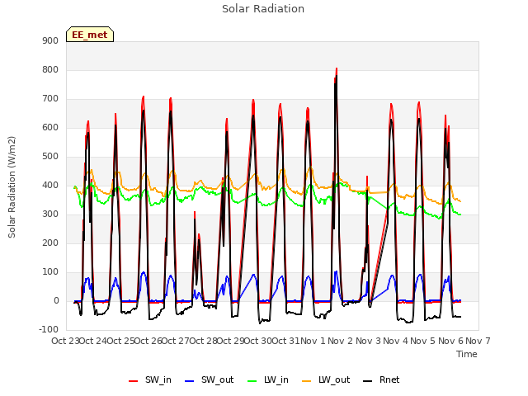The image size is (528, 396).
Task: Click the Oct 26 x-axis date label
Action: [148, 341]
